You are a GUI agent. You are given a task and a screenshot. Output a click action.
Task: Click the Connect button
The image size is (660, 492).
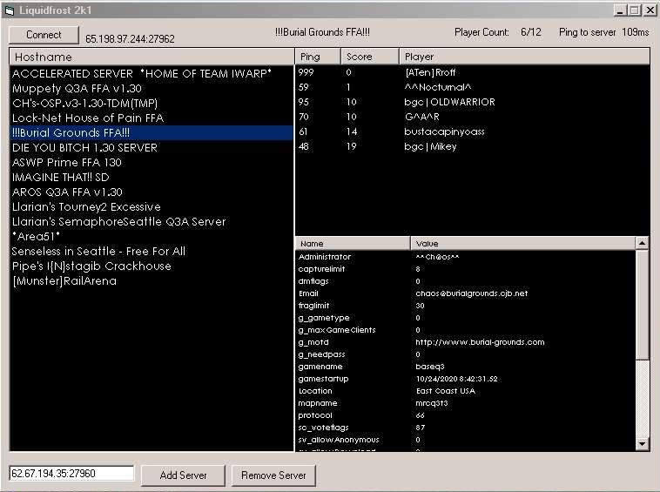tap(44, 35)
